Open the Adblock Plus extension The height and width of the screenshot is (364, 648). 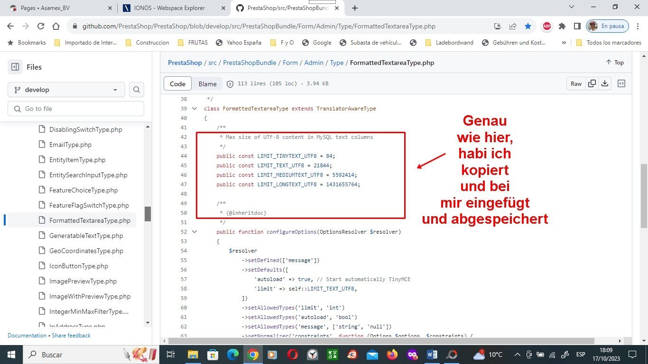click(547, 27)
